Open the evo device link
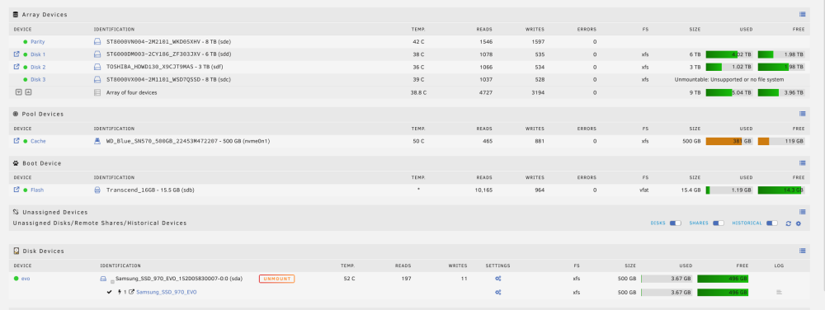The height and width of the screenshot is (310, 825). click(26, 279)
